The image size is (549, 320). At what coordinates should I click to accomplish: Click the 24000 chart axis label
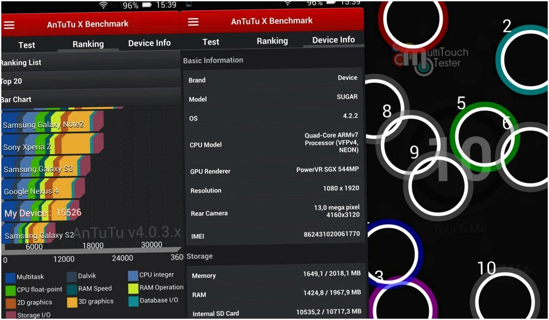123,258
